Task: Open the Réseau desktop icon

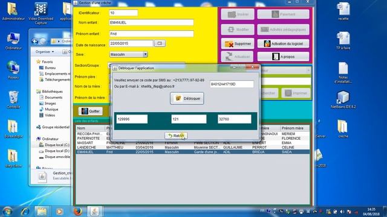Action: 13,70
